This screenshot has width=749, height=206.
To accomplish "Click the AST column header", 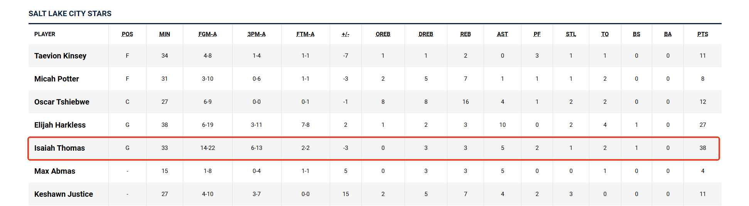I will (x=502, y=34).
